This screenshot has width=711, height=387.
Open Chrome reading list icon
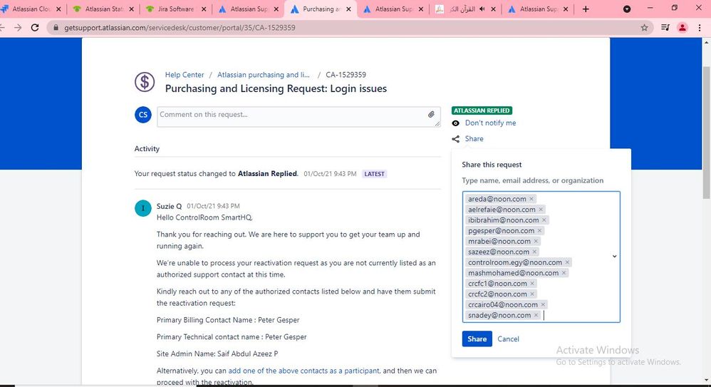pos(665,28)
